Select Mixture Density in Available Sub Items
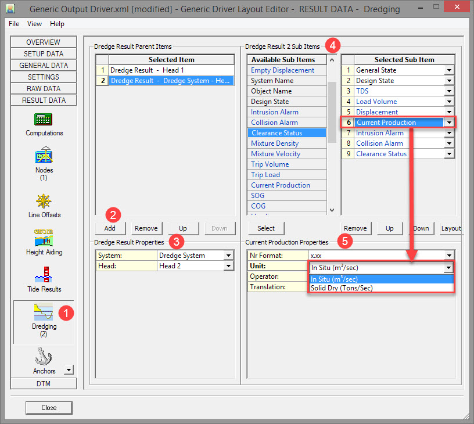This screenshot has width=474, height=424. (x=275, y=143)
